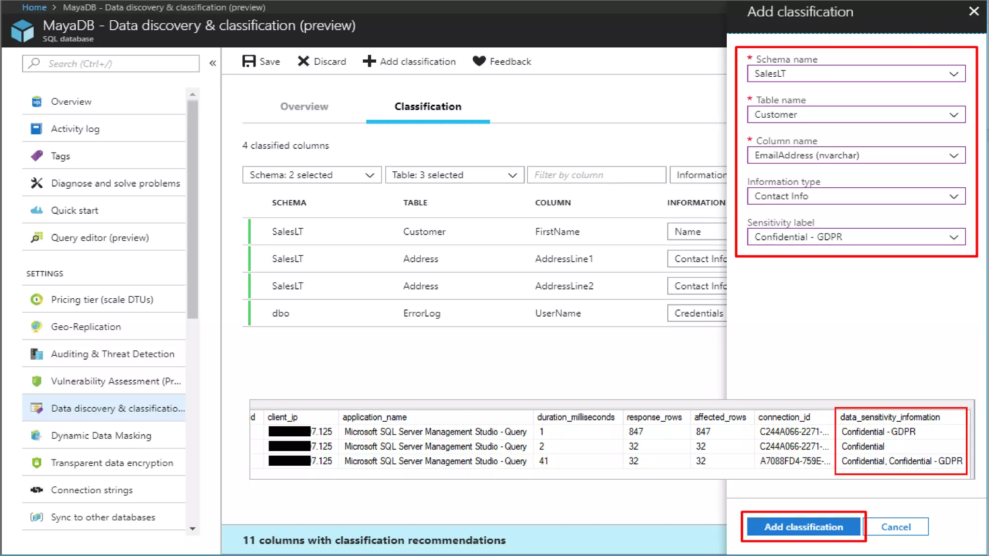This screenshot has width=989, height=556.
Task: Click the connection_id column header
Action: tap(784, 417)
